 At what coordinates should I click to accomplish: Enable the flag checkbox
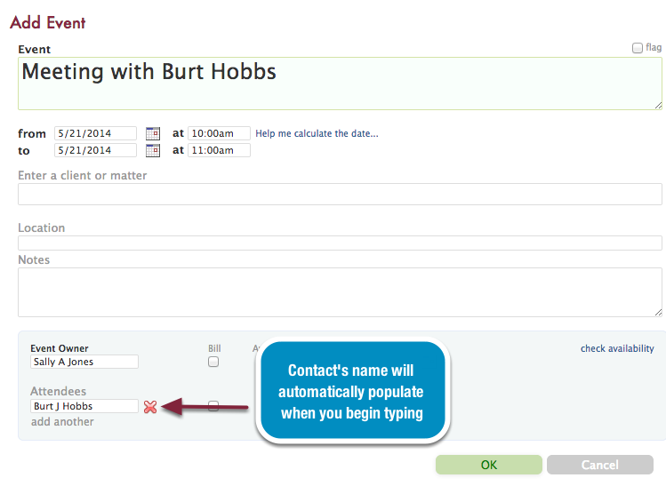tap(638, 48)
